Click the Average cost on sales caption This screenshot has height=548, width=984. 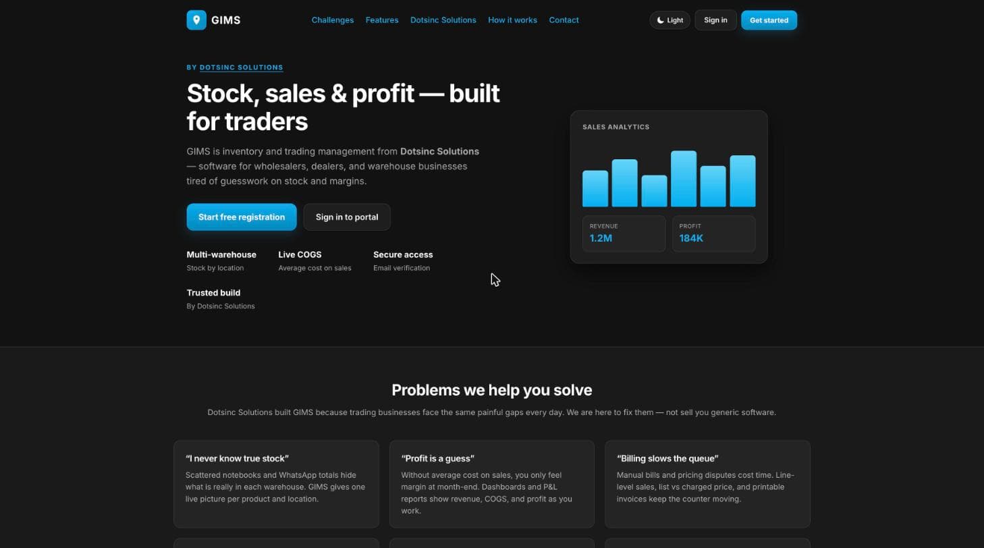[315, 268]
